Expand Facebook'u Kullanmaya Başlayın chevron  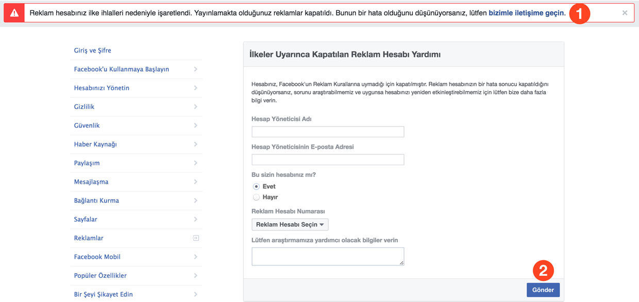pos(195,69)
